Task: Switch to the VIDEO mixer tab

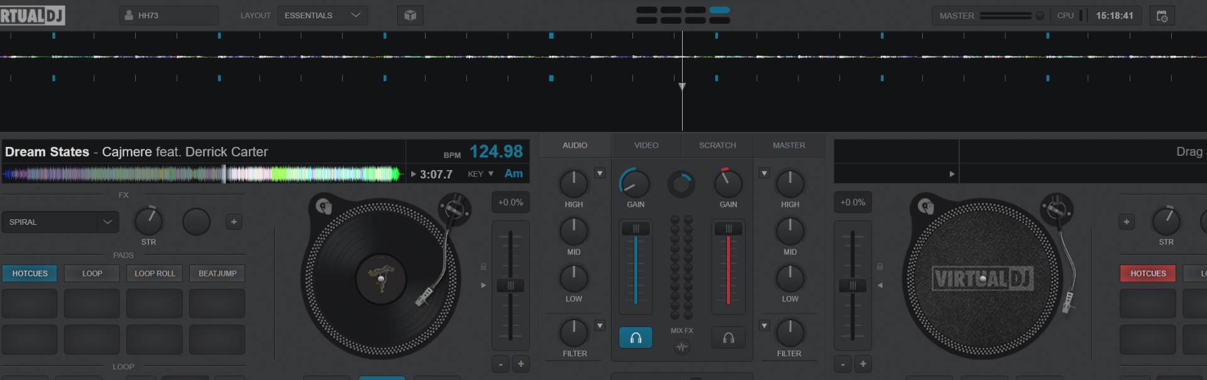Action: pos(646,145)
